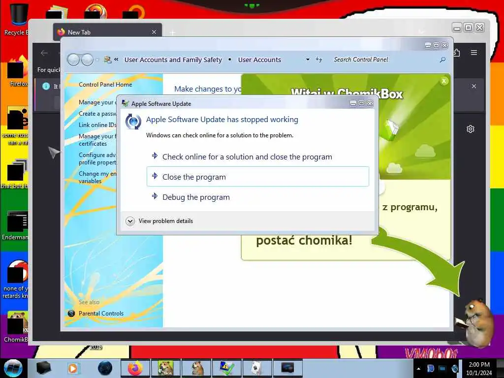
Task: Click into the Search Control Panel field
Action: 385,60
